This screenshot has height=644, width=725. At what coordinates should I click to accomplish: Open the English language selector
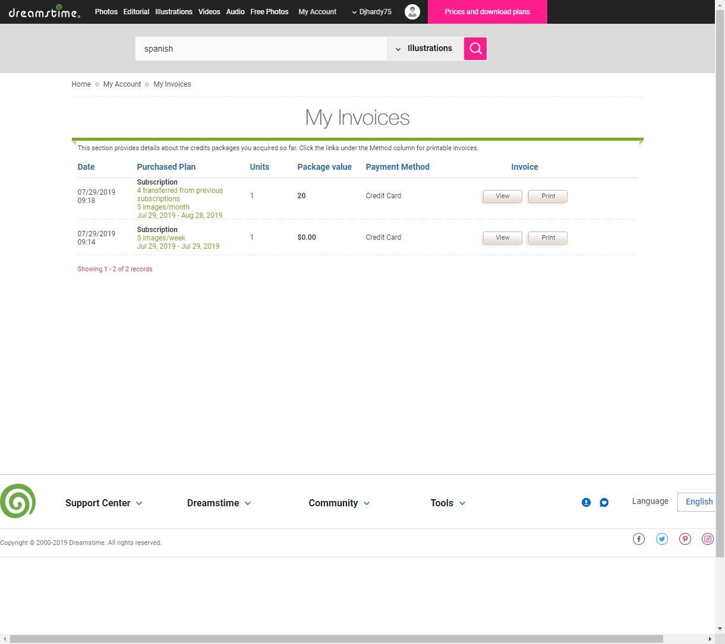point(698,502)
